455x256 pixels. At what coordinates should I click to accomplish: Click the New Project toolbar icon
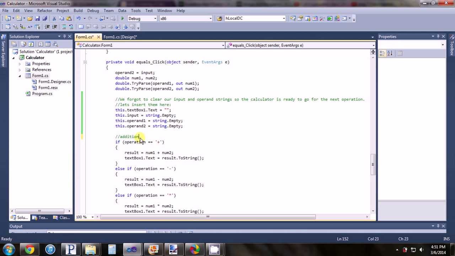click(8, 18)
